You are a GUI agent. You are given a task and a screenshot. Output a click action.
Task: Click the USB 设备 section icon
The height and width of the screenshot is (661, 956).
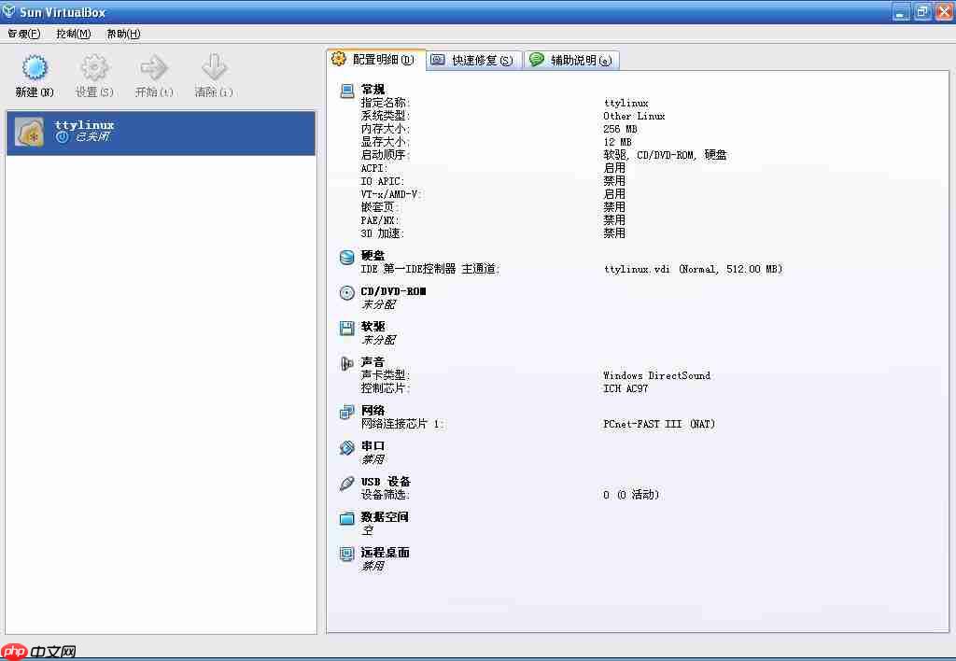tap(346, 482)
